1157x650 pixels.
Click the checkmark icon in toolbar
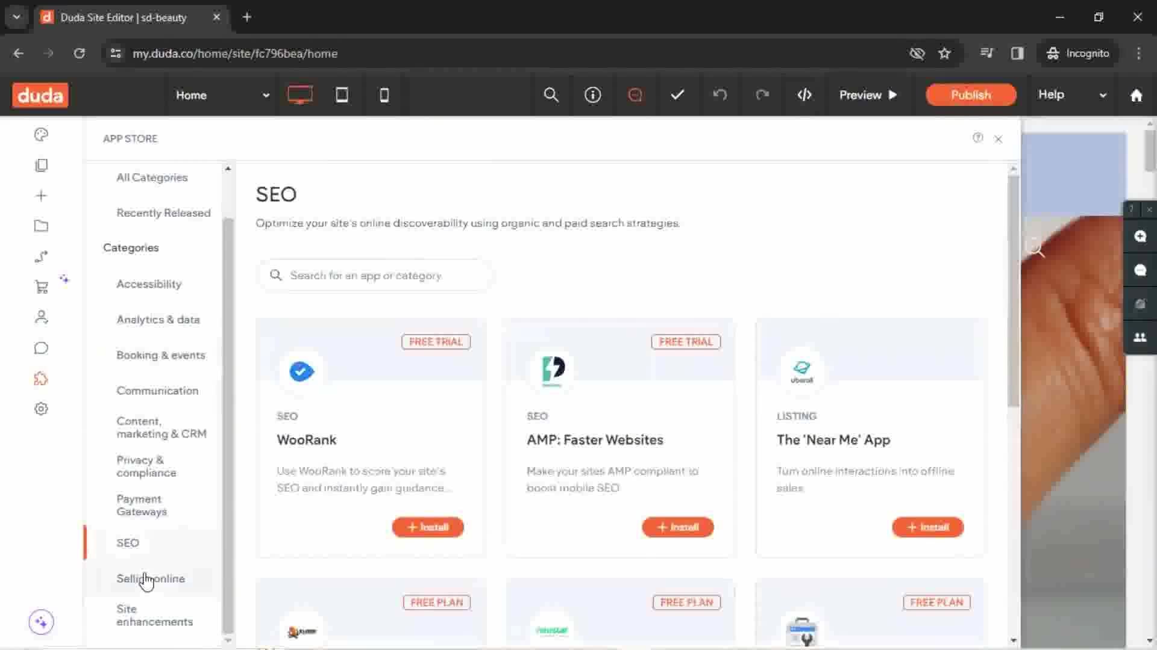click(677, 95)
